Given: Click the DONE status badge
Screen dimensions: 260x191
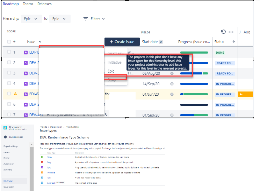Looking at the screenshot, I should [x=220, y=53].
